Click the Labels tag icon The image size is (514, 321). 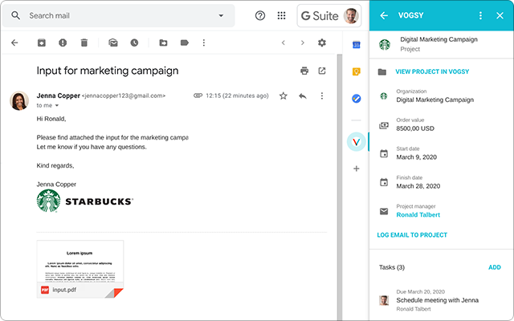[185, 43]
